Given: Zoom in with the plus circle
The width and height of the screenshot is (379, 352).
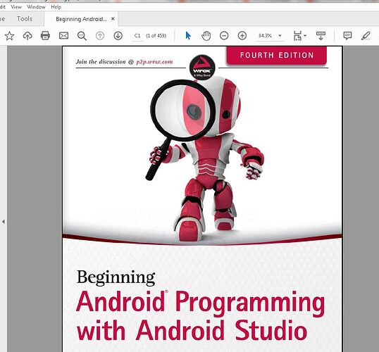Looking at the screenshot, I should 242,36.
